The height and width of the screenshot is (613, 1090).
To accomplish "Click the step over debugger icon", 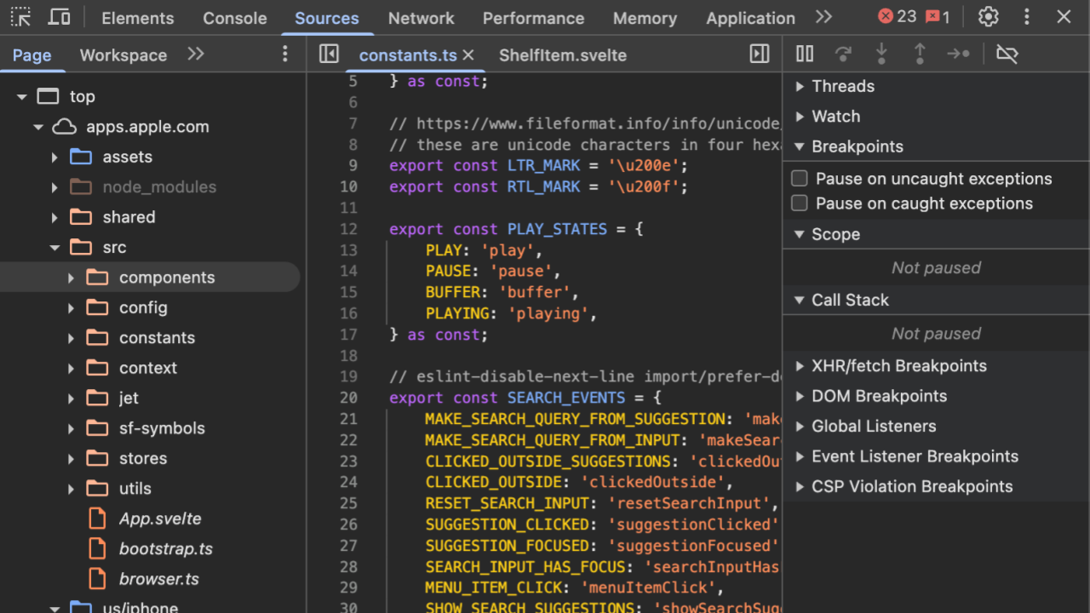I will (x=843, y=54).
